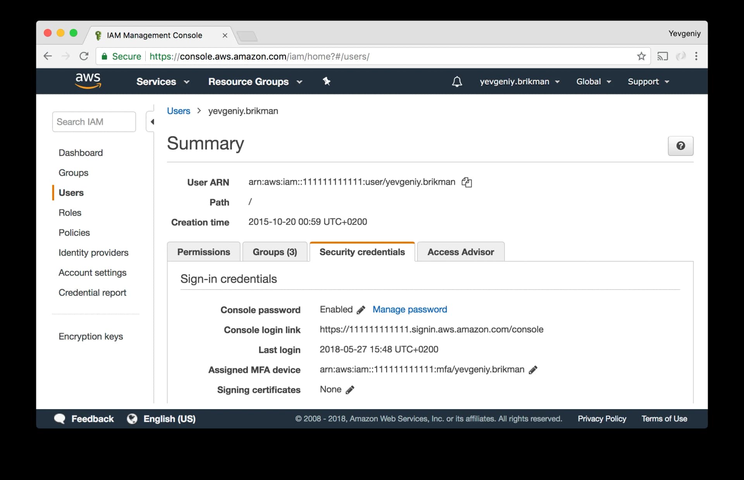Open the Chrome three-dot menu
Image resolution: width=744 pixels, height=480 pixels.
[x=696, y=56]
